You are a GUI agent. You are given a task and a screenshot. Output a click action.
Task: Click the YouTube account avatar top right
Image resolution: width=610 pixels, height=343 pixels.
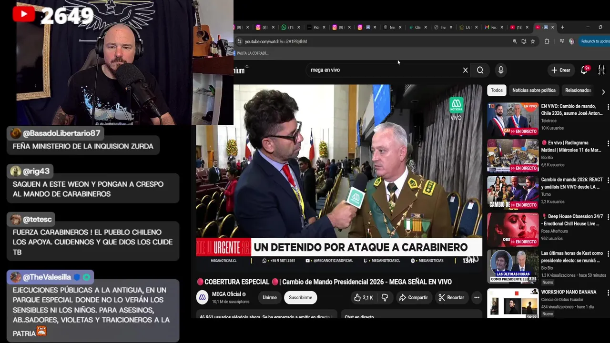point(601,70)
